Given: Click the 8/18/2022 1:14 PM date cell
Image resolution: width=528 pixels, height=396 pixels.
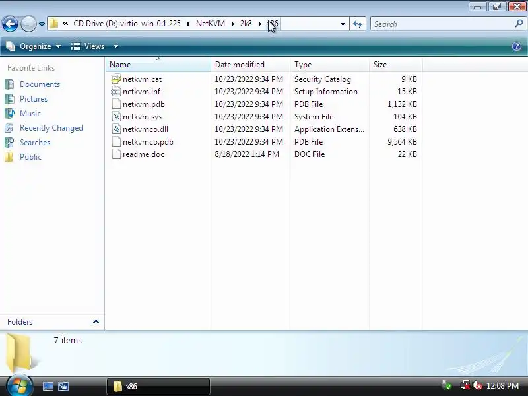Looking at the screenshot, I should point(247,154).
